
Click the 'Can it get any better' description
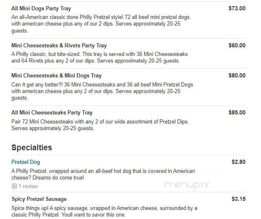102,91
